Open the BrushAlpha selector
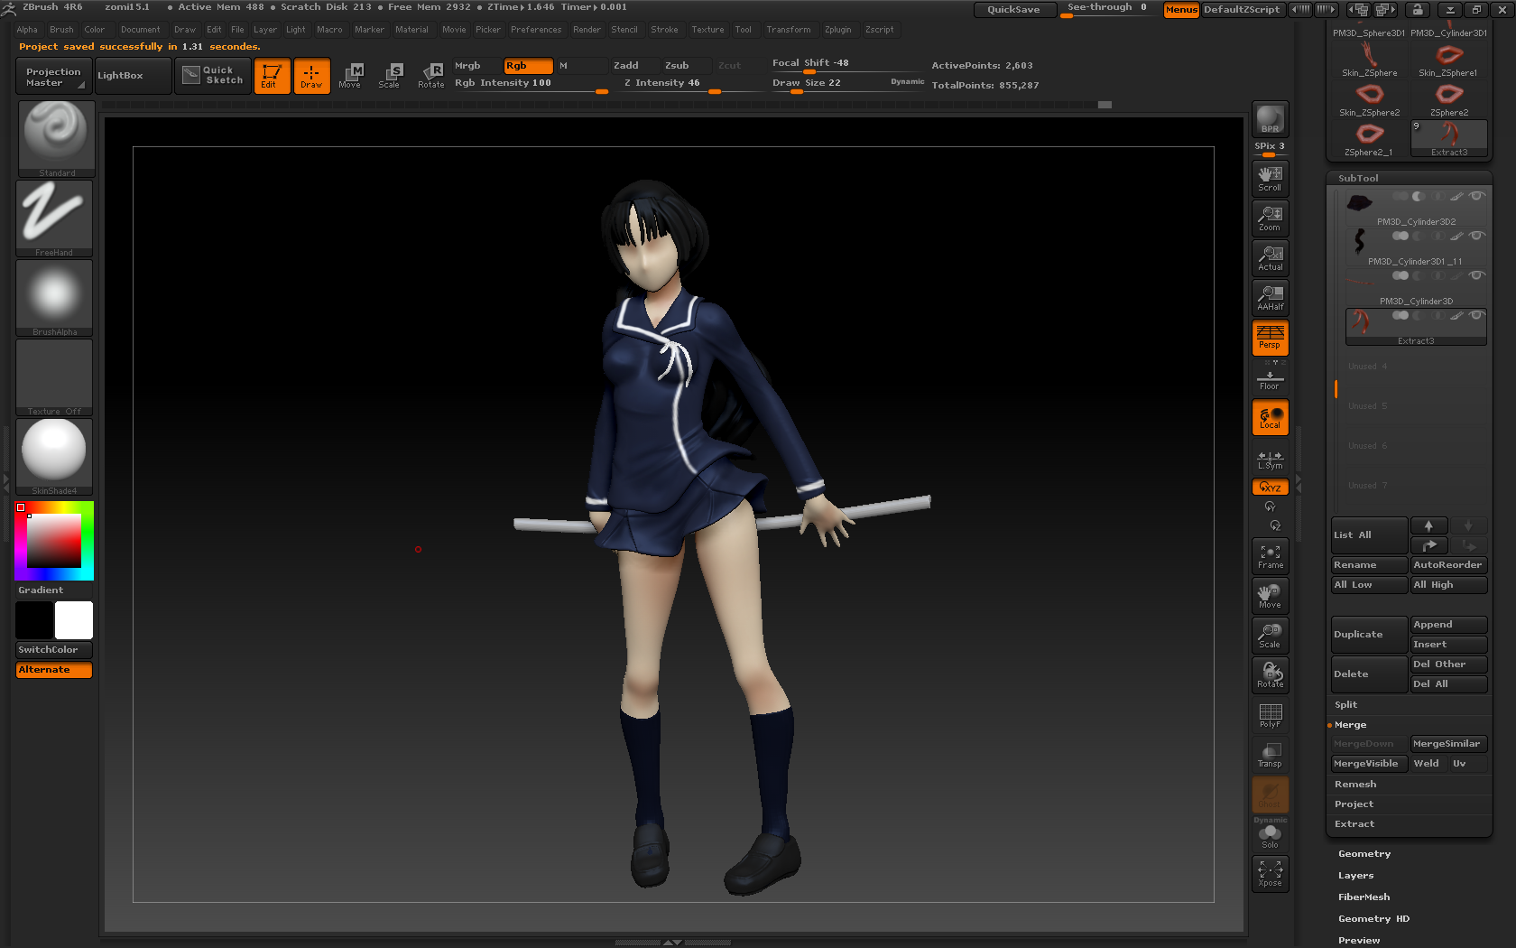1516x948 pixels. [54, 298]
